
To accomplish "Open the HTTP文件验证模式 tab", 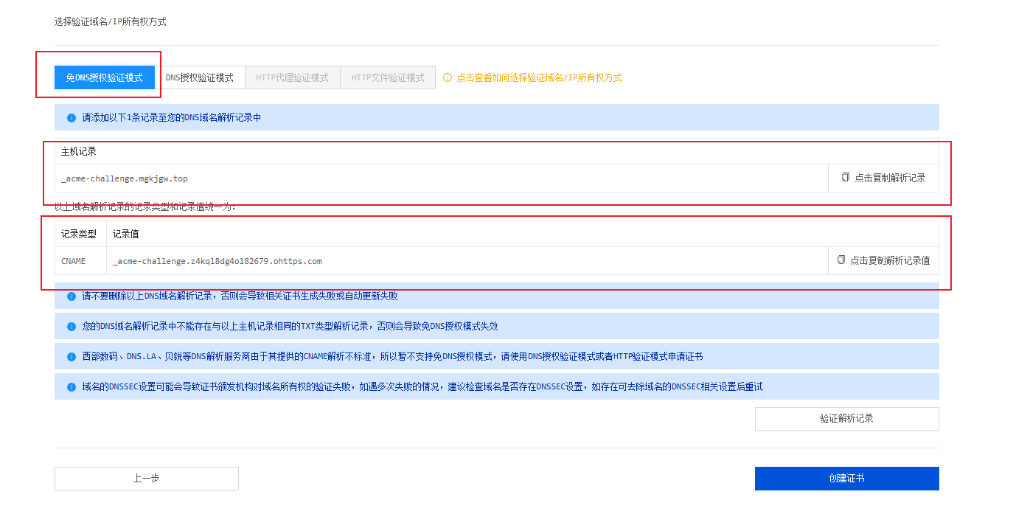I will tap(388, 77).
